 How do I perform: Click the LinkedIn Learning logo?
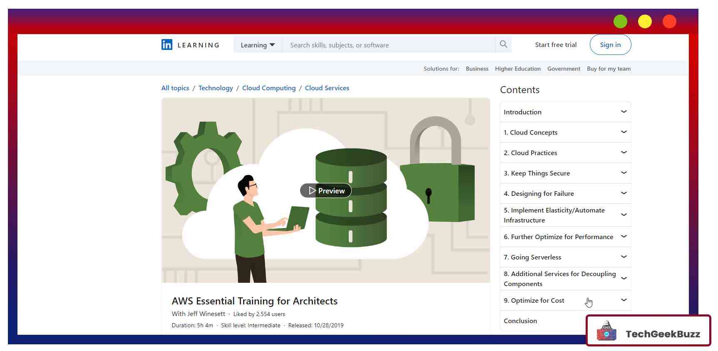coord(190,45)
